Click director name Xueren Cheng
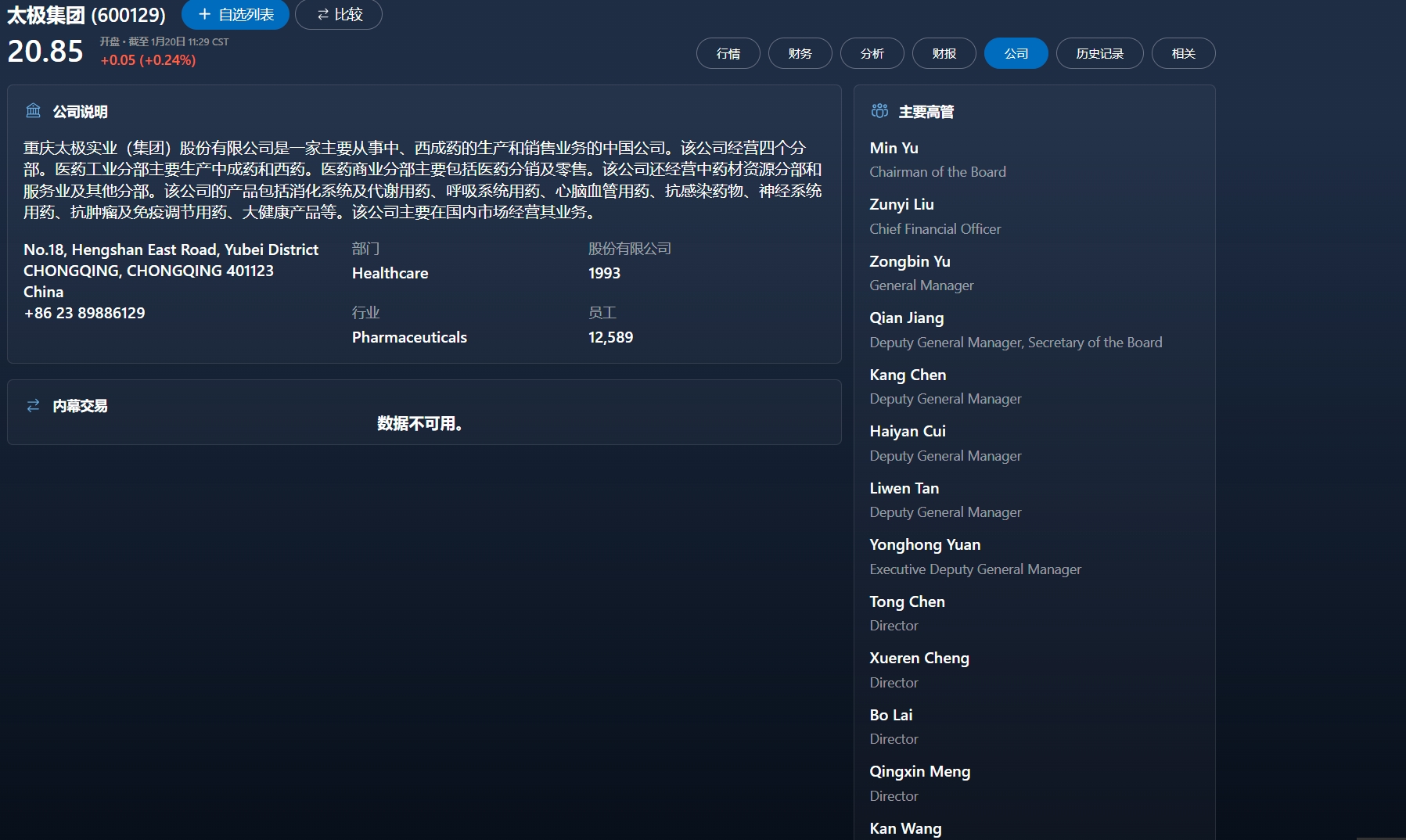1406x840 pixels. pos(919,658)
